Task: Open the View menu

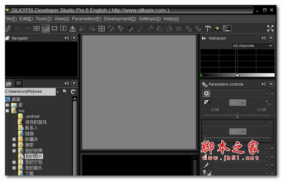Action: pyautogui.click(x=62, y=19)
